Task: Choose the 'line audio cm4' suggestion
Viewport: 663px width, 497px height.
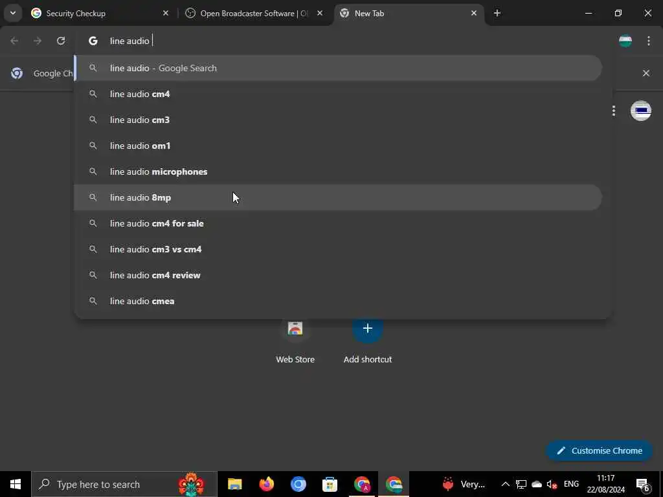Action: (x=338, y=94)
